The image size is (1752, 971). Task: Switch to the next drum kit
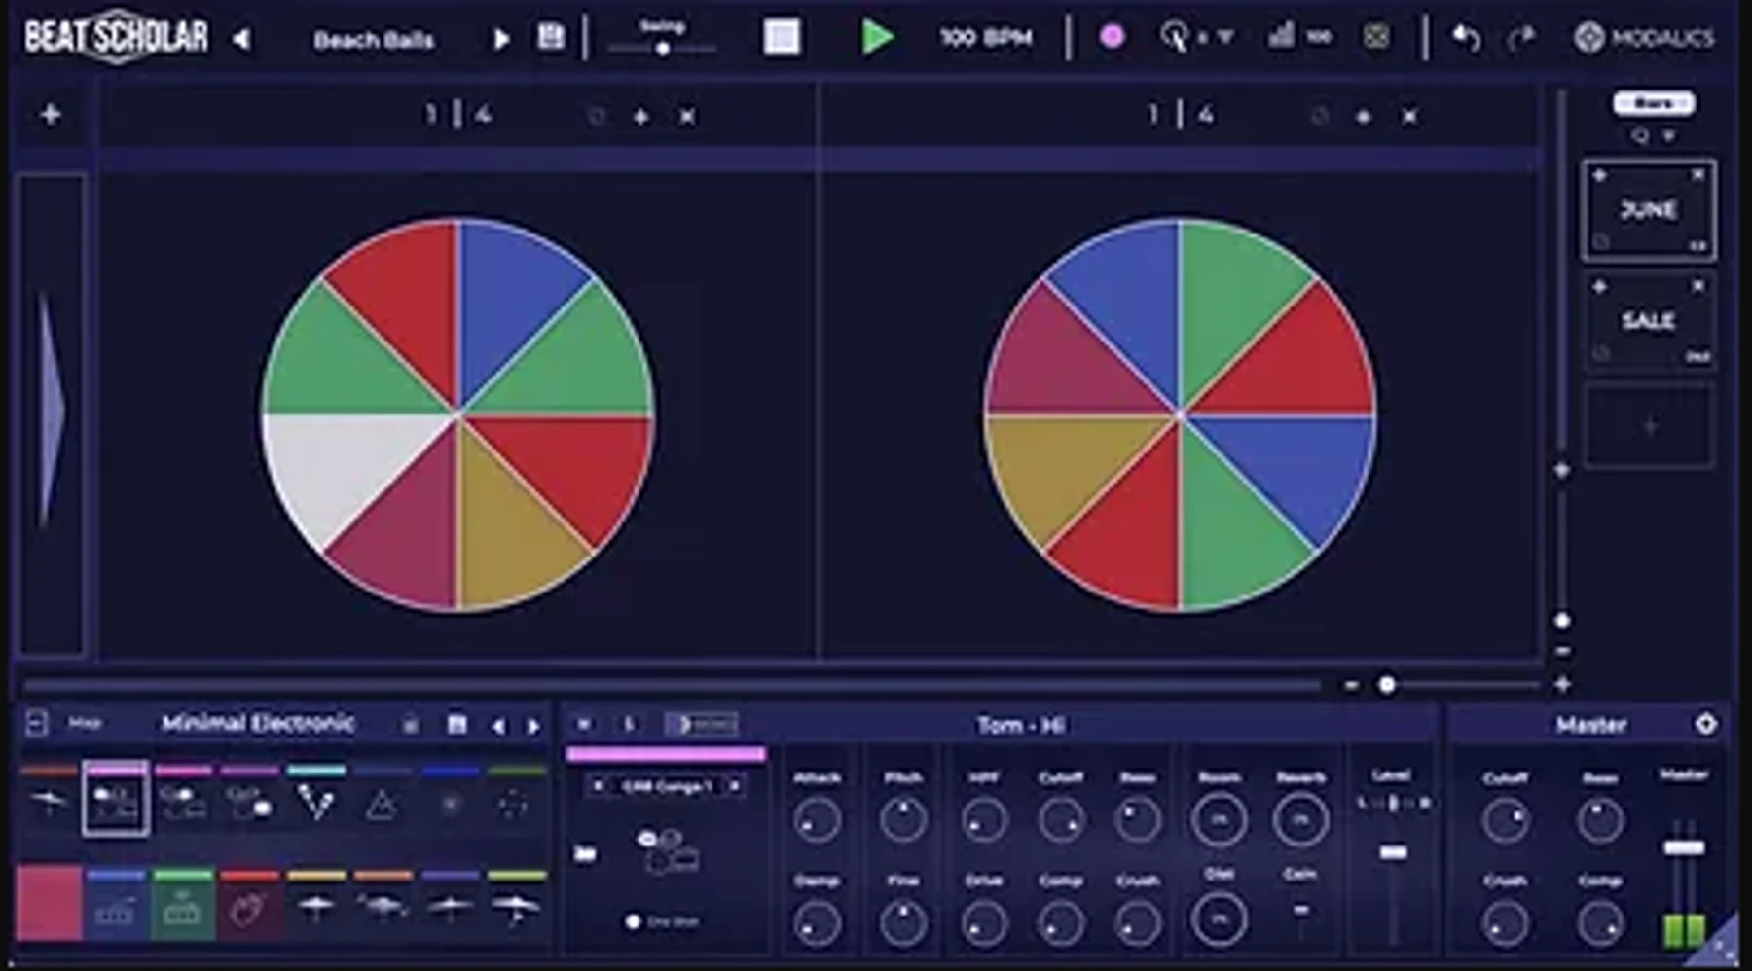(x=533, y=726)
